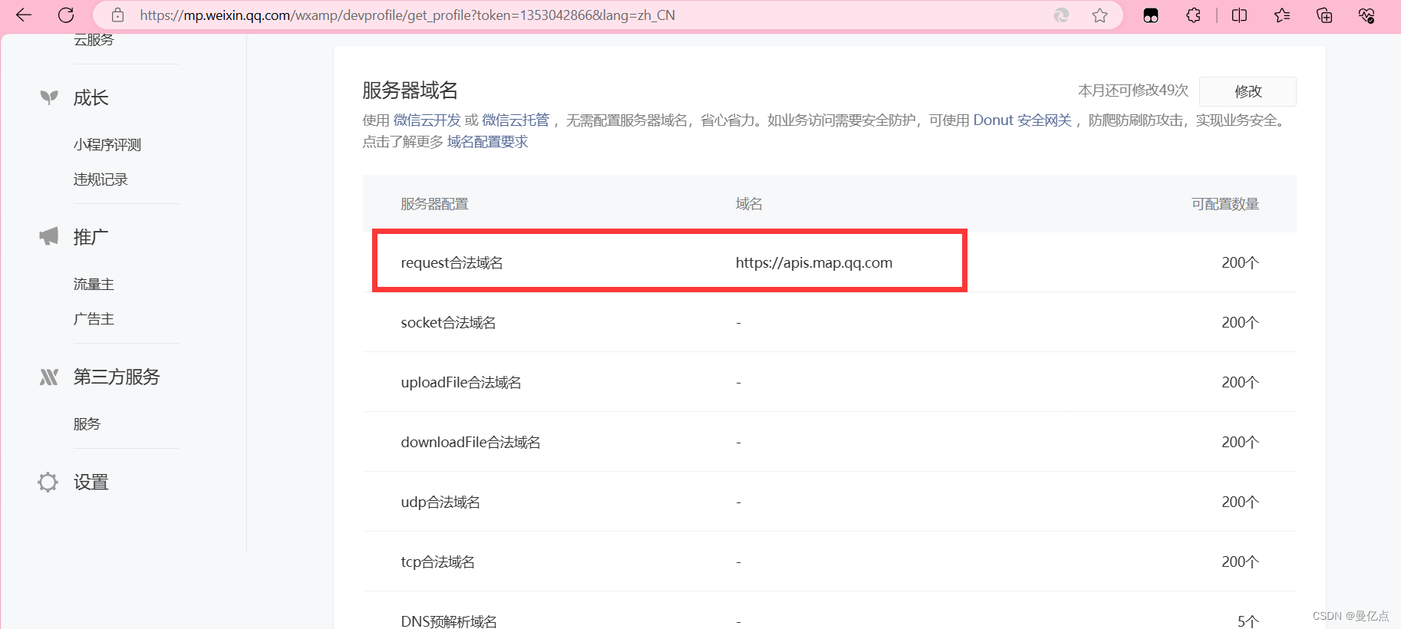Open the 域名配置要求 link
This screenshot has height=629, width=1401.
(487, 142)
